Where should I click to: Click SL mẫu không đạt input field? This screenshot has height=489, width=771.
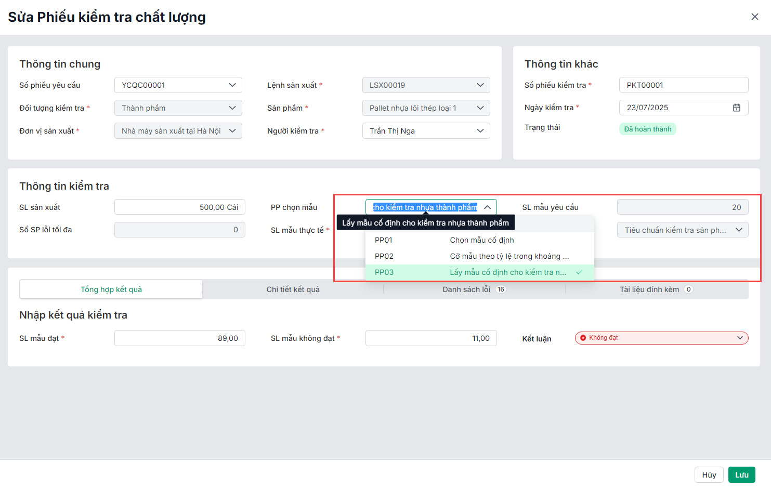(x=430, y=338)
